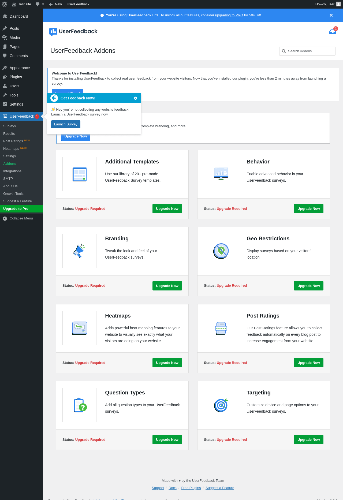Go to Plugins in the sidebar

click(x=21, y=77)
